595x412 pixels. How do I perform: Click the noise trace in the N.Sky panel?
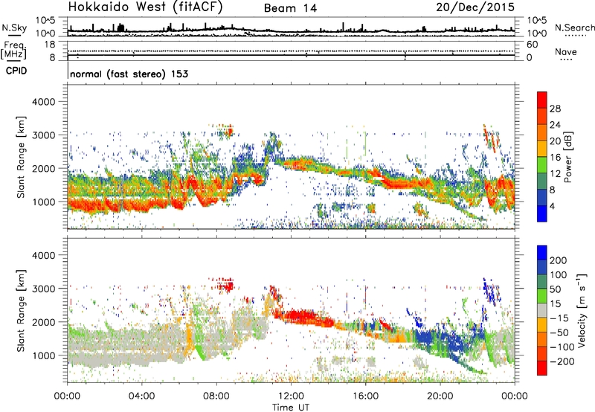(x=292, y=30)
